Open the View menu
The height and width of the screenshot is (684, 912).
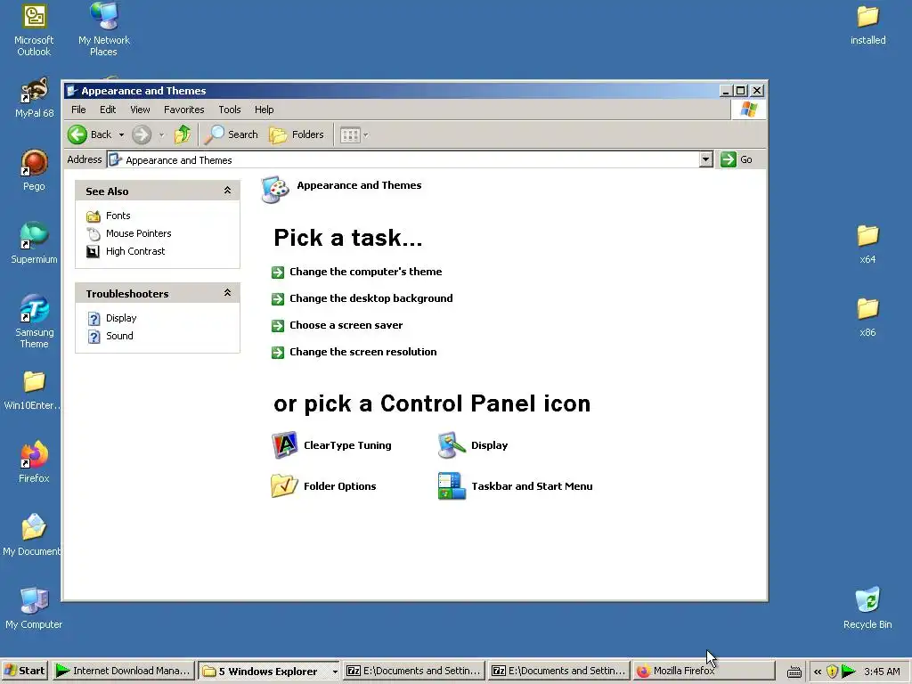point(140,110)
